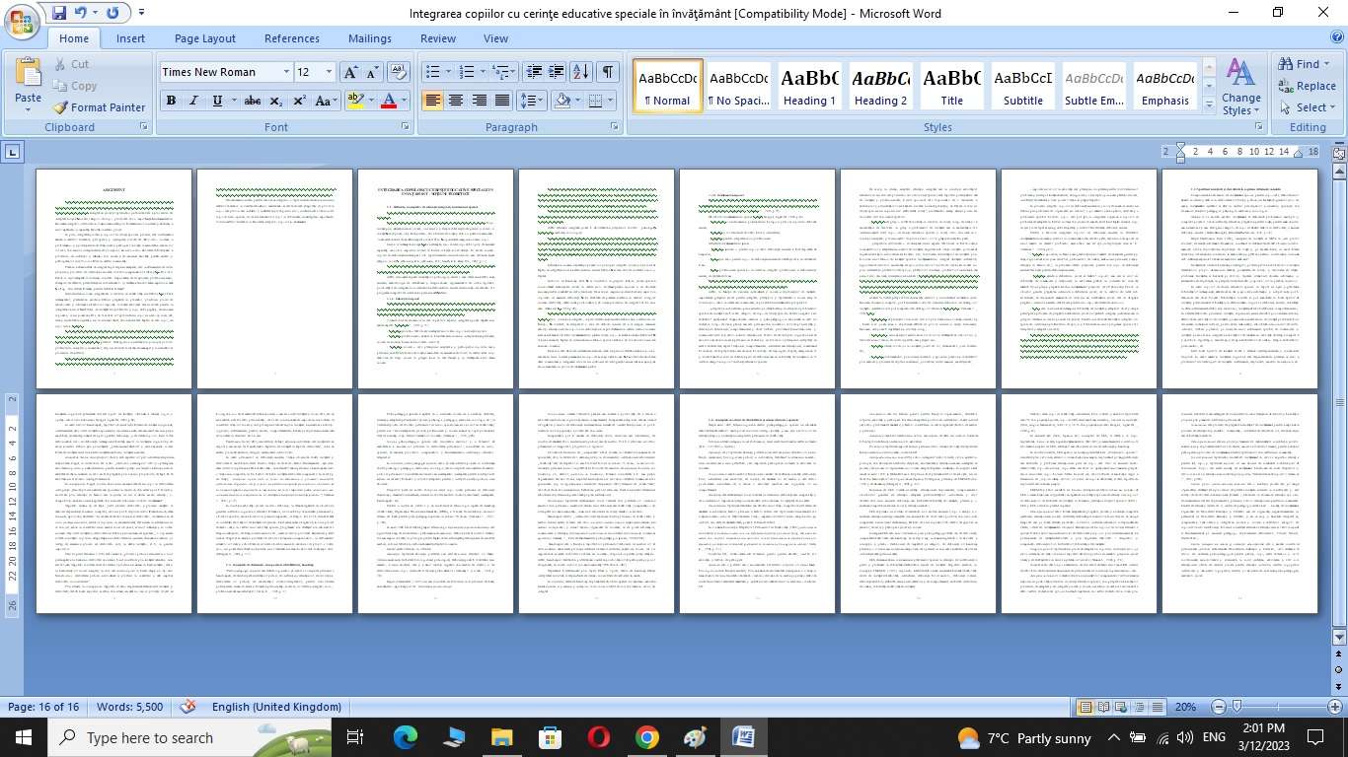Decrease the paragraph indent

[x=534, y=72]
